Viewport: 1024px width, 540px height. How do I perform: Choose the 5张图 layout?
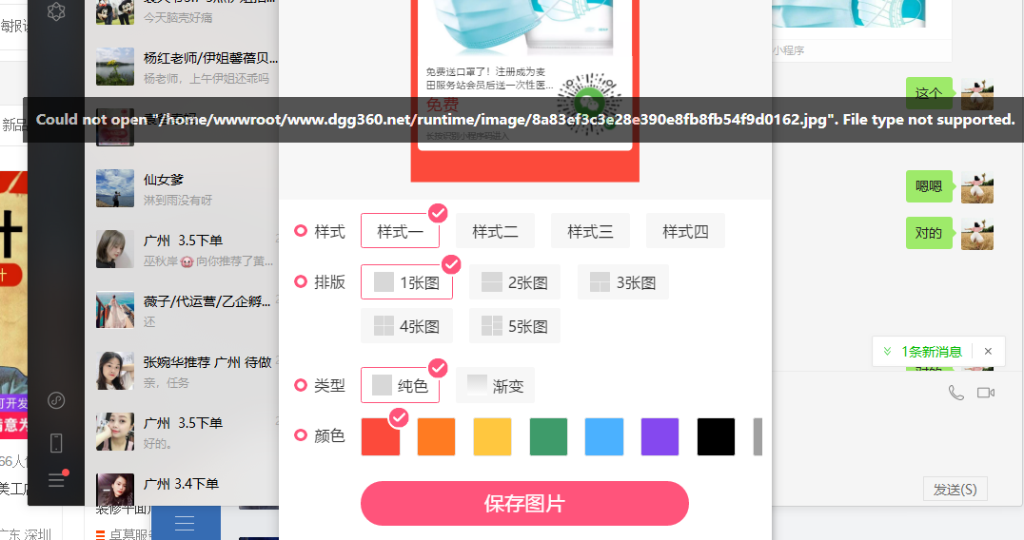(x=515, y=326)
